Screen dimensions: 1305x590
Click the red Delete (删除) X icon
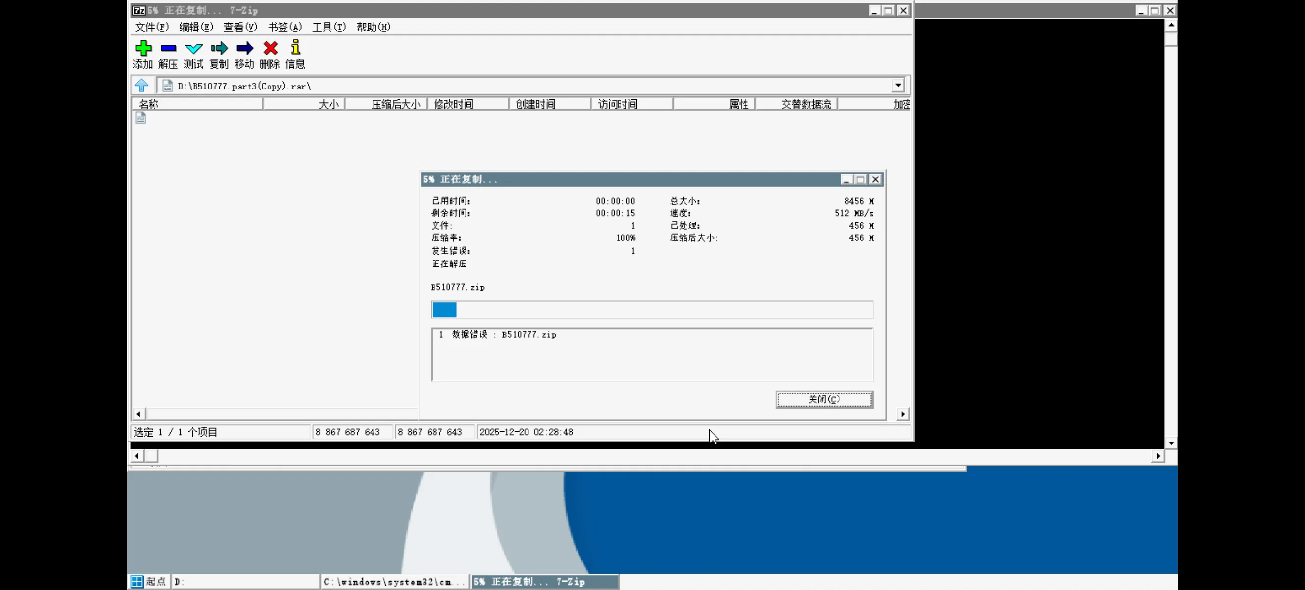pyautogui.click(x=271, y=48)
